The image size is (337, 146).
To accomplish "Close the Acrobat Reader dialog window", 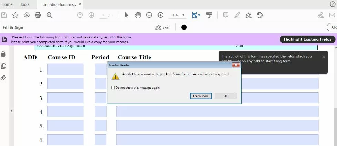I will coord(236,65).
